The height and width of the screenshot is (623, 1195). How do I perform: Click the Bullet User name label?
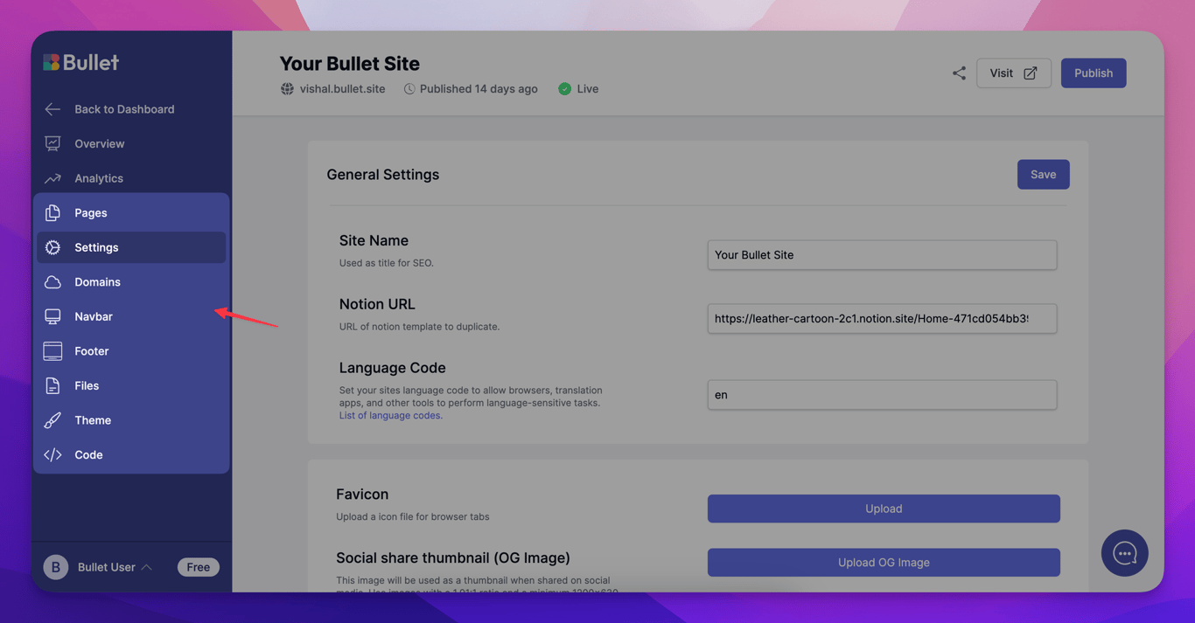click(107, 567)
